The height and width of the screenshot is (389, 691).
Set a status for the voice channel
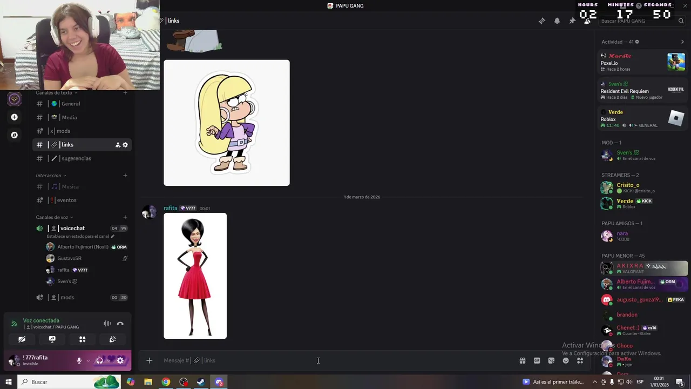pyautogui.click(x=80, y=236)
